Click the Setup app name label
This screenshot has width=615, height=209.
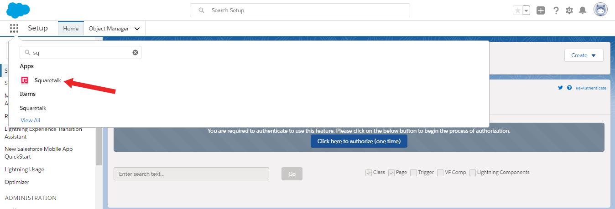(38, 28)
